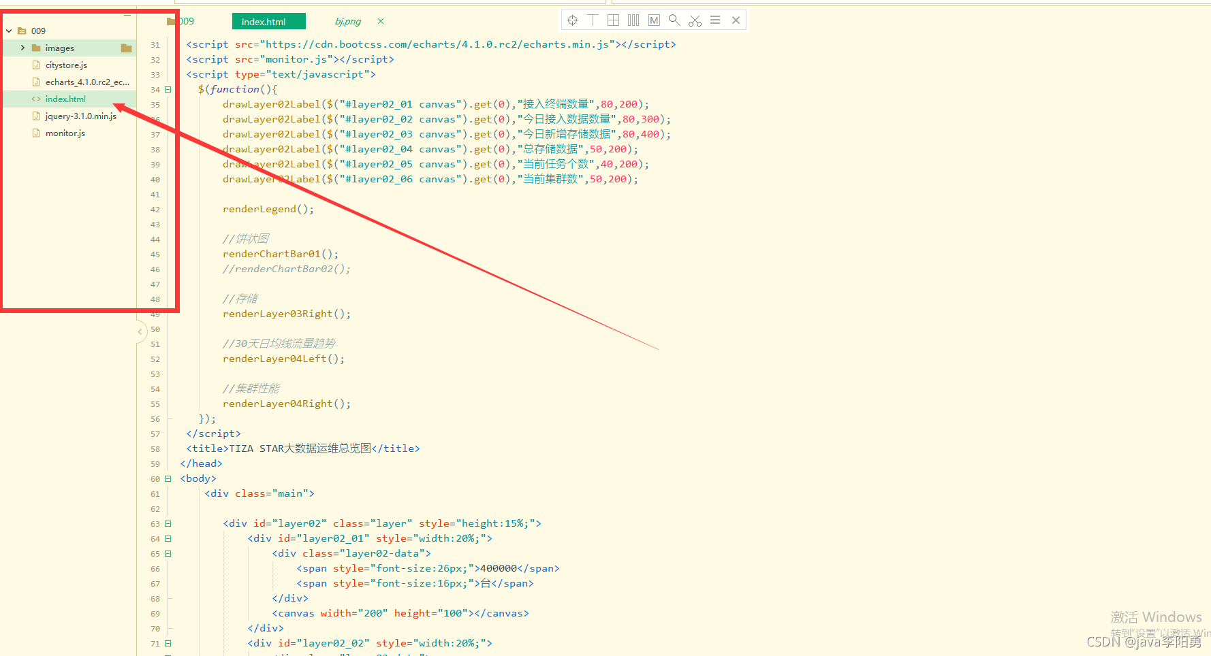Click the 400000 span value on line 66
Image resolution: width=1211 pixels, height=656 pixels.
499,568
